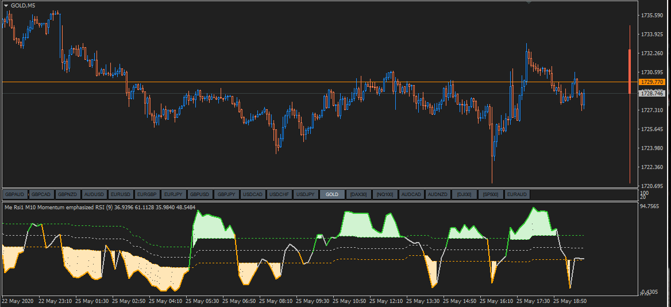Pick the GBPJPY symbol button
Viewport: 671px width, 307px height.
[x=226, y=194]
